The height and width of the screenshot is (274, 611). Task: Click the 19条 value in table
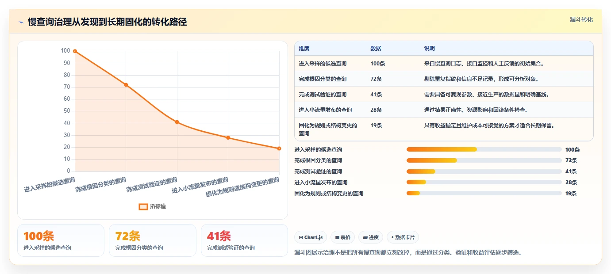tap(376, 126)
